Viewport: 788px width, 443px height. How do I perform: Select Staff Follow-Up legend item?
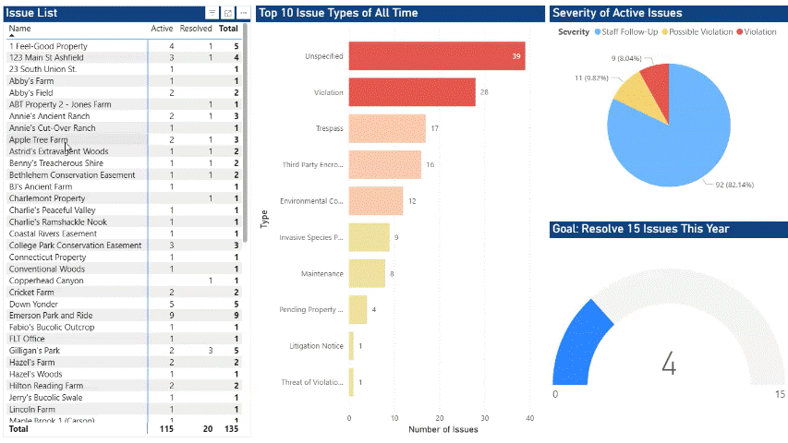click(x=626, y=31)
